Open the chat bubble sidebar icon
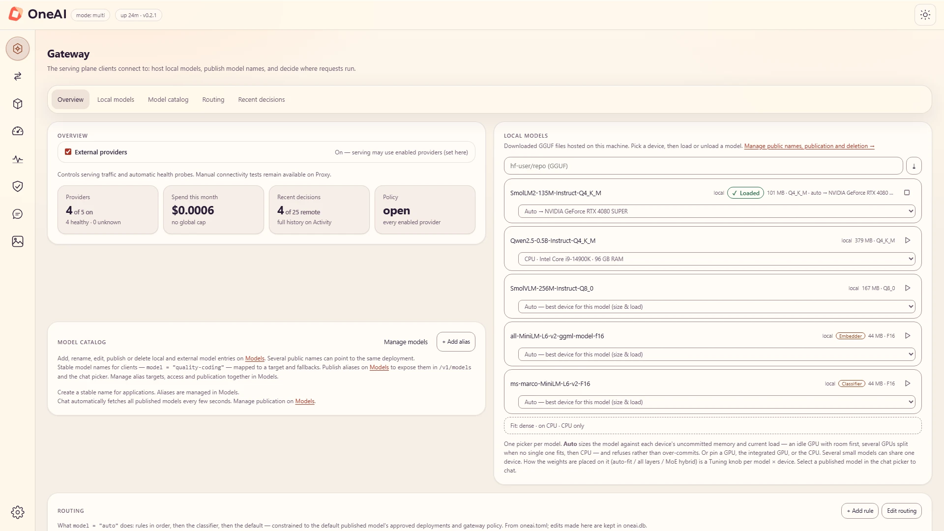944x531 pixels. point(18,214)
